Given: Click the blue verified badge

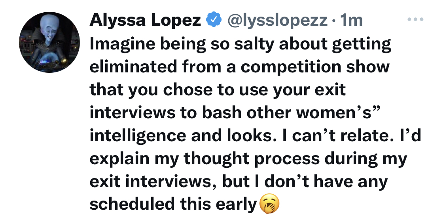Looking at the screenshot, I should tap(214, 19).
